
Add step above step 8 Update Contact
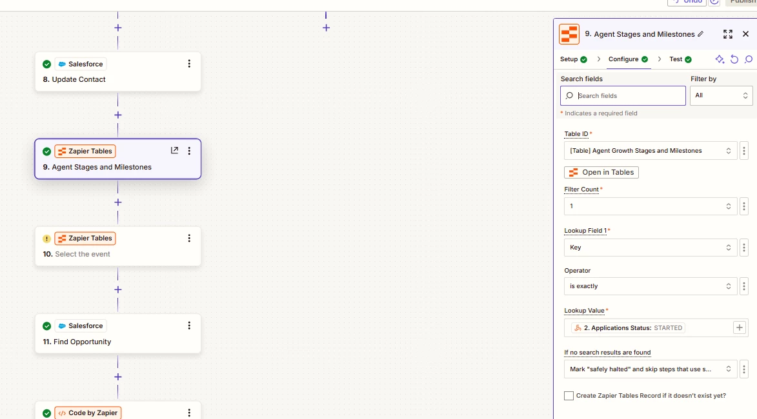118,28
